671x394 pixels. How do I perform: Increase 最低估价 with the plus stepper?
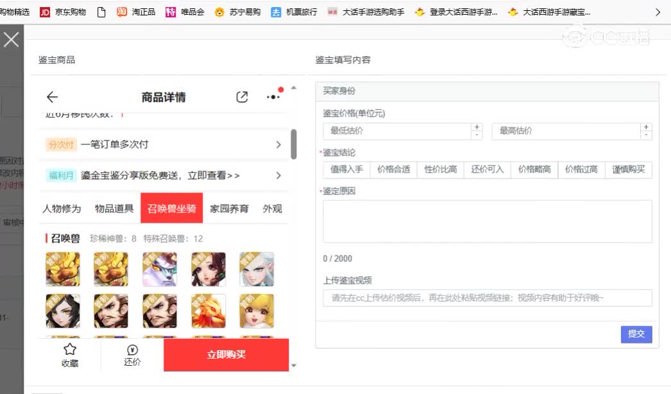click(x=477, y=127)
